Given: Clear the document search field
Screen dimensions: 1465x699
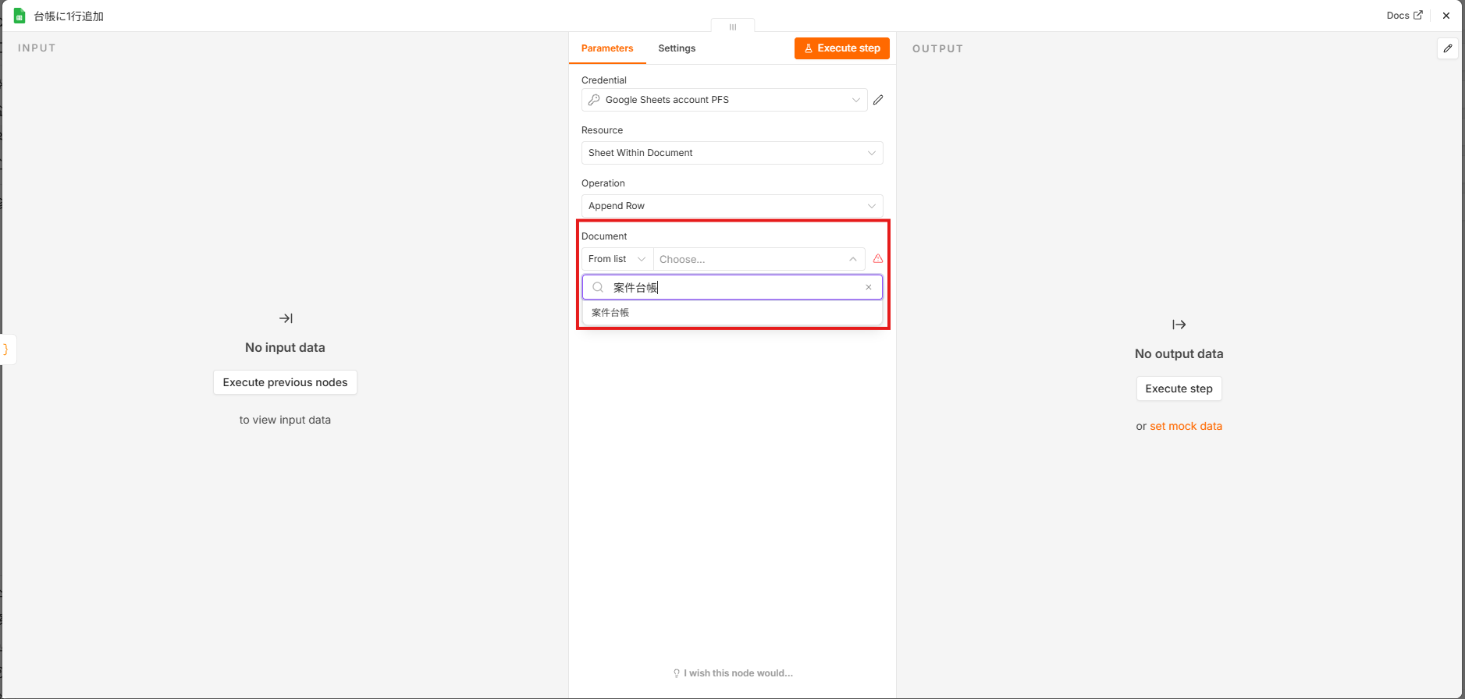Looking at the screenshot, I should (869, 287).
